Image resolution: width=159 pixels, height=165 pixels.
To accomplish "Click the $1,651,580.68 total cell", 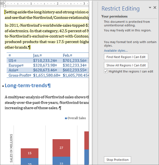I will click(x=47, y=75).
